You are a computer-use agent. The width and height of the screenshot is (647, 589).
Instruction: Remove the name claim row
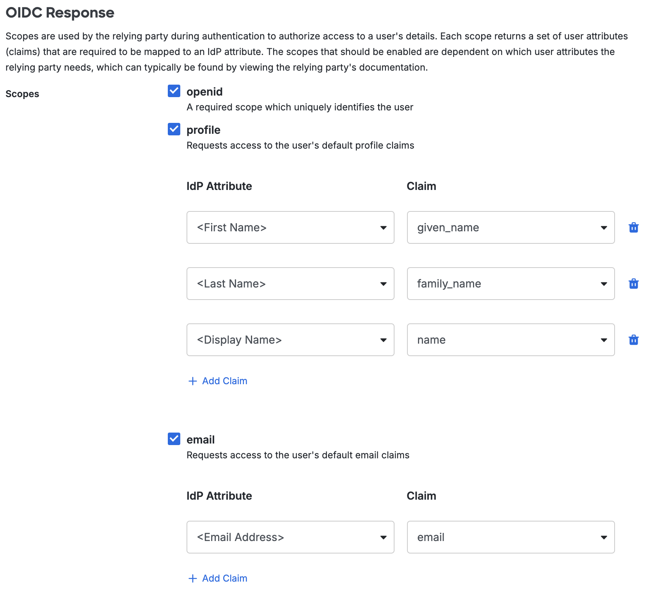tap(633, 340)
